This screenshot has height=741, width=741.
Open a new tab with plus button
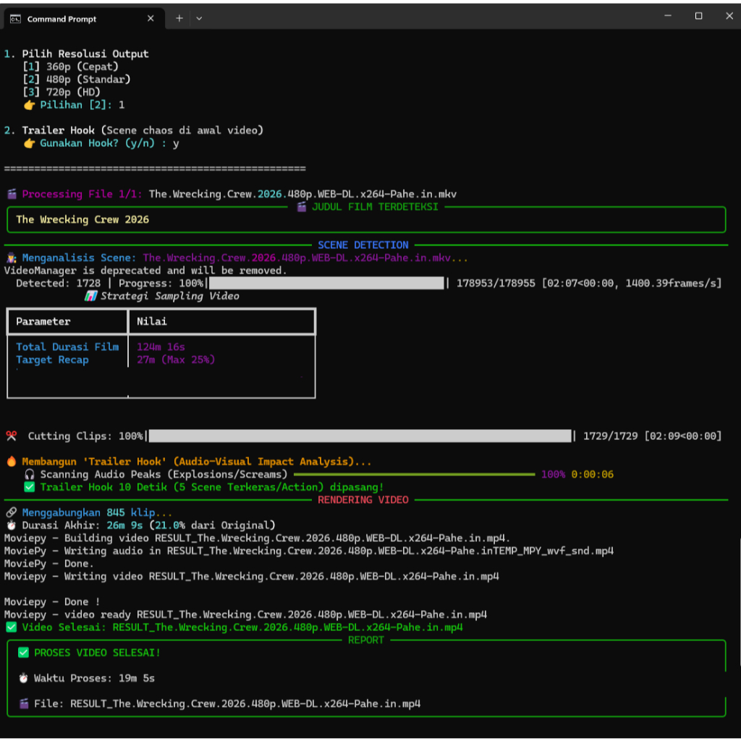[179, 19]
